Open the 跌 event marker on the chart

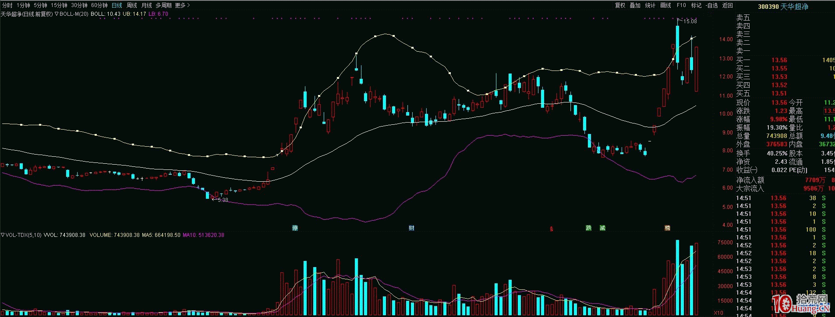tap(589, 228)
